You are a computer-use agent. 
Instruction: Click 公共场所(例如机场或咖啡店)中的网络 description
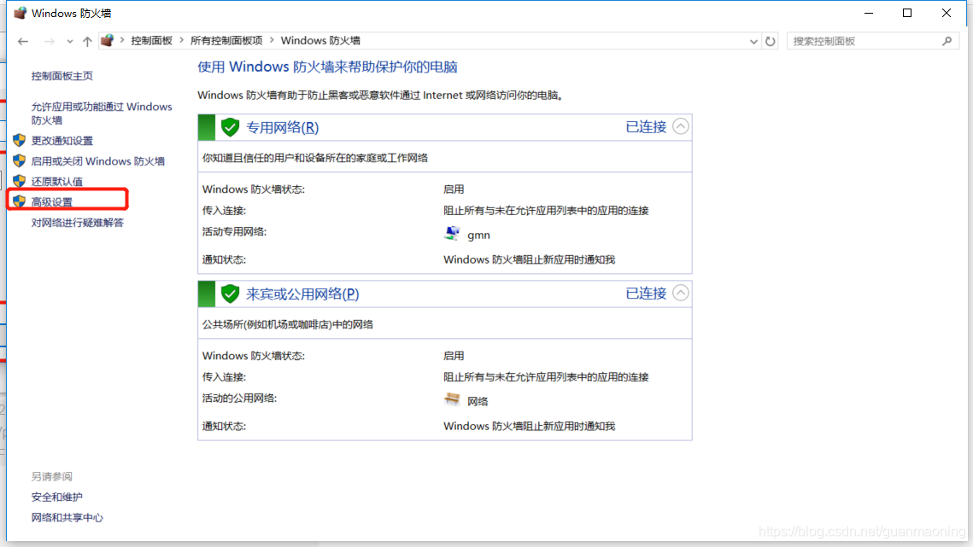288,324
